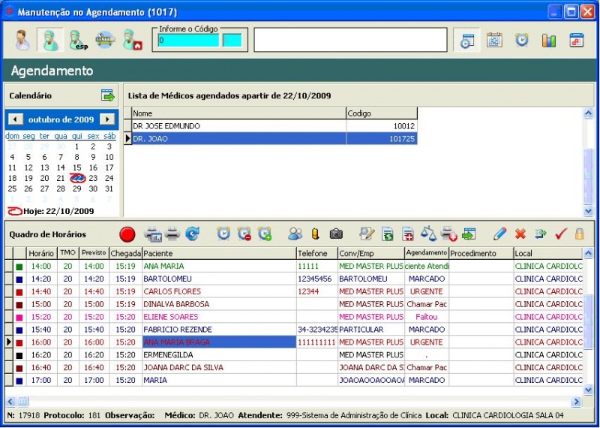Click the Procedimento column header

(481, 253)
